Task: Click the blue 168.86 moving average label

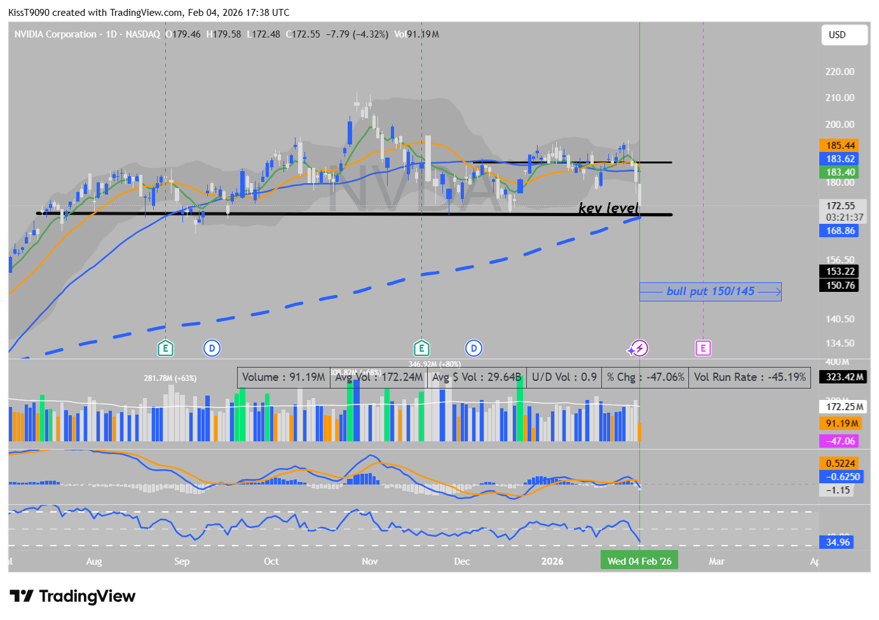Action: (839, 231)
